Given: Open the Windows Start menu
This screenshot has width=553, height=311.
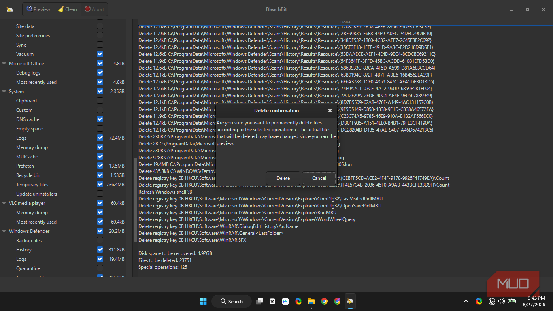Looking at the screenshot, I should [x=204, y=301].
